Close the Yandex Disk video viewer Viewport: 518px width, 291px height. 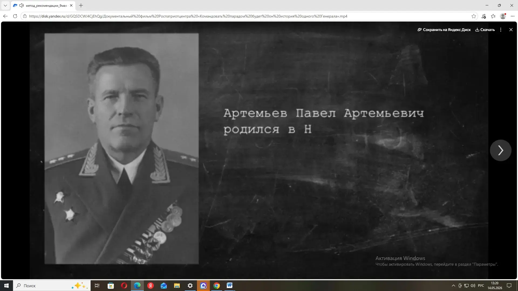click(x=511, y=30)
